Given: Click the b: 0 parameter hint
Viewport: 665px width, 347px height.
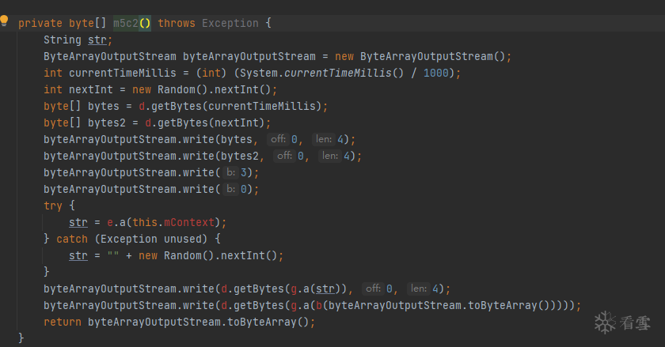Looking at the screenshot, I should click(x=241, y=189).
